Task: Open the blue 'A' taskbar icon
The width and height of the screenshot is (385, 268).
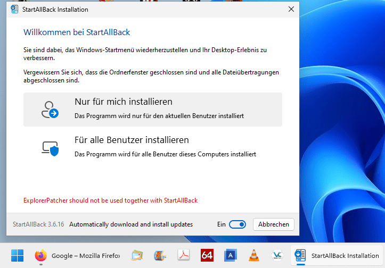Action: 231,255
